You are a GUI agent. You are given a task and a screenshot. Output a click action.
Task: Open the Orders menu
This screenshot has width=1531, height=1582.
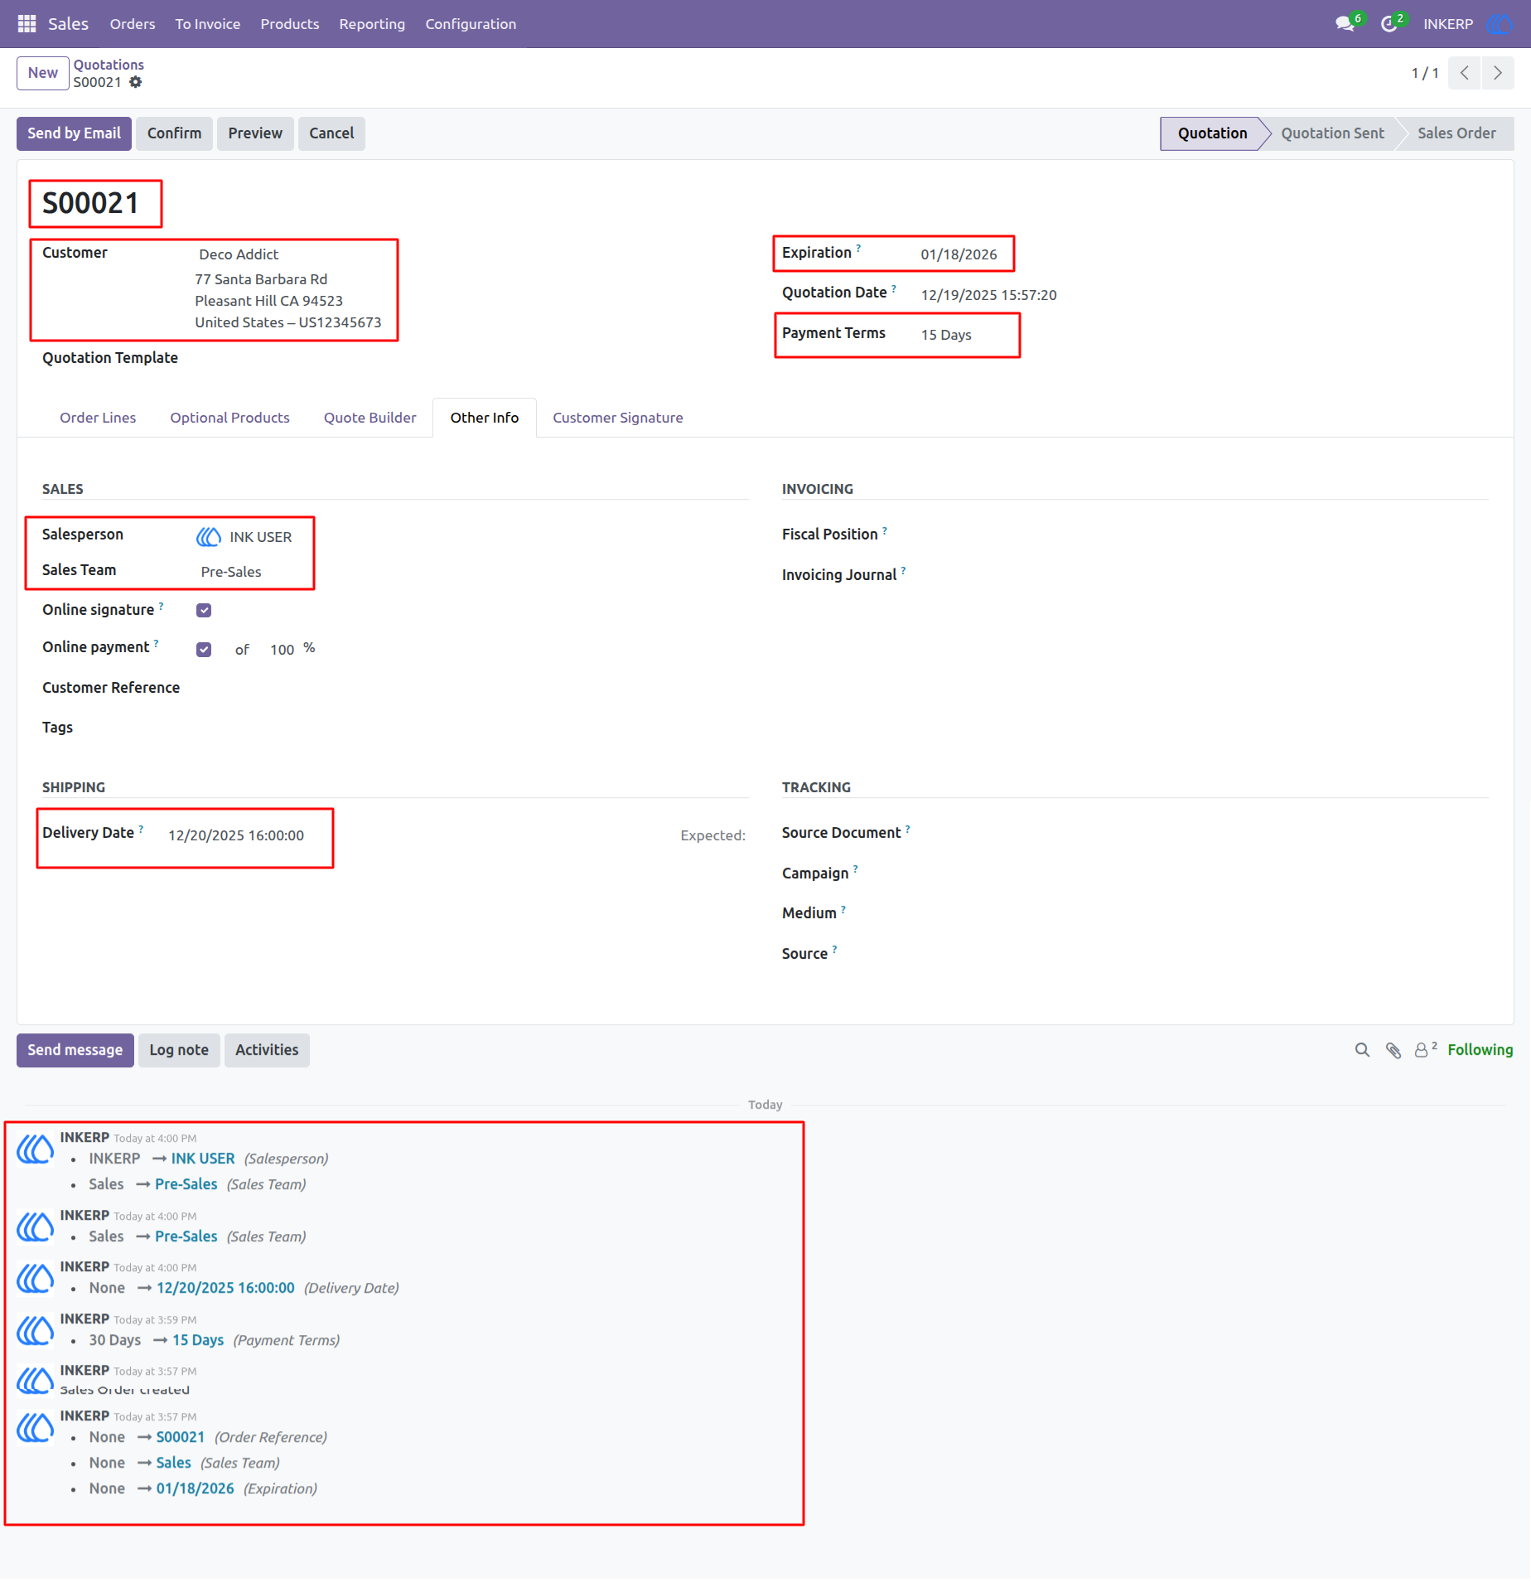[133, 24]
